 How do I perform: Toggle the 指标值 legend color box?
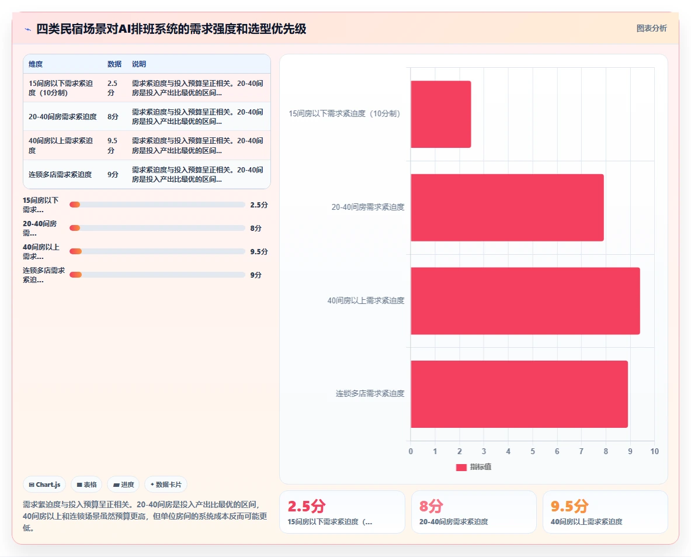[461, 467]
